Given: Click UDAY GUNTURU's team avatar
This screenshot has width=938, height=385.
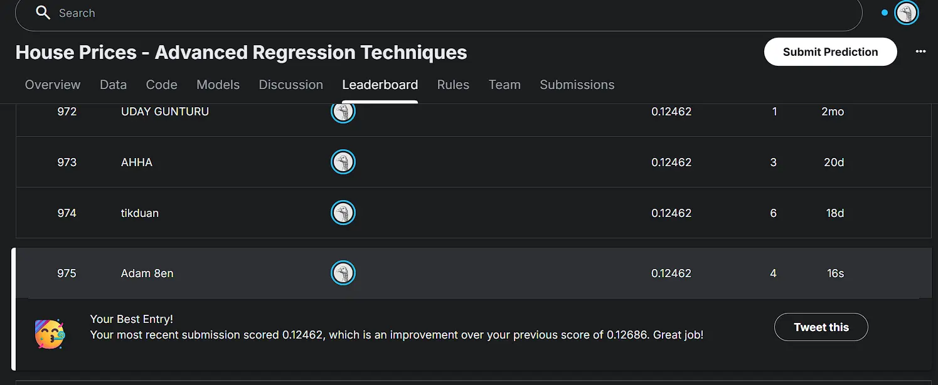Looking at the screenshot, I should tap(343, 112).
